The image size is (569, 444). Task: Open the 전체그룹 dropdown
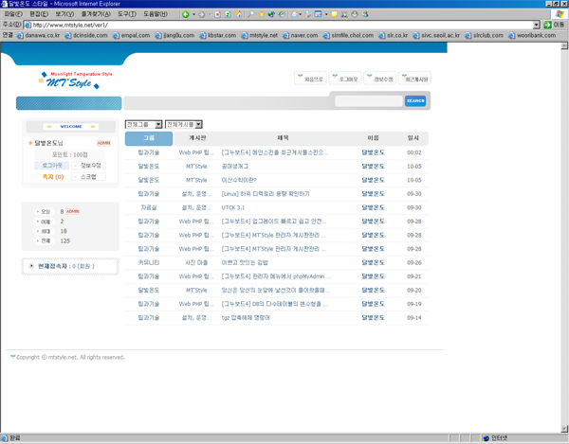143,124
